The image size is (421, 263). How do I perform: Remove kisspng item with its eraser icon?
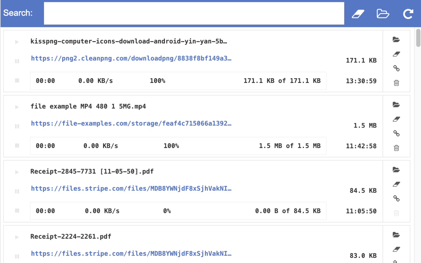396,54
